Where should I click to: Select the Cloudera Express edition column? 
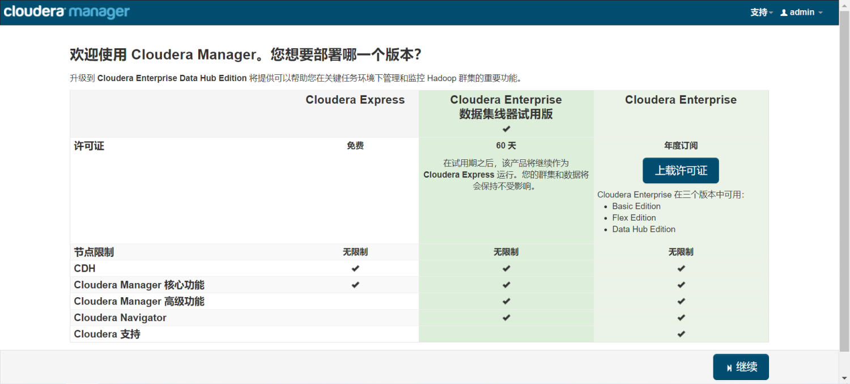click(355, 100)
